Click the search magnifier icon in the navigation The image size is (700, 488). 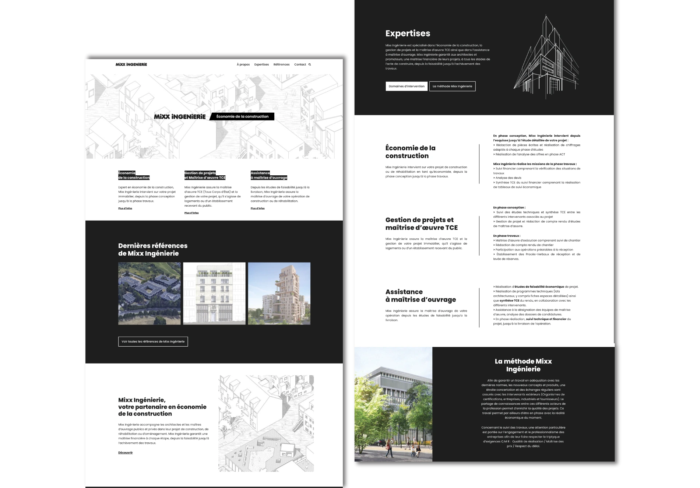tap(310, 64)
